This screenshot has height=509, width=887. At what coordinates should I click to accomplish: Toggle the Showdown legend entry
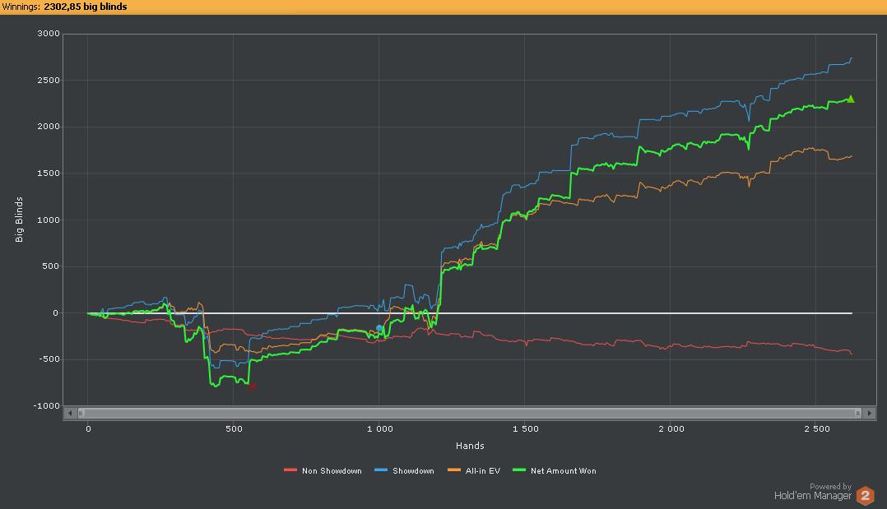405,470
